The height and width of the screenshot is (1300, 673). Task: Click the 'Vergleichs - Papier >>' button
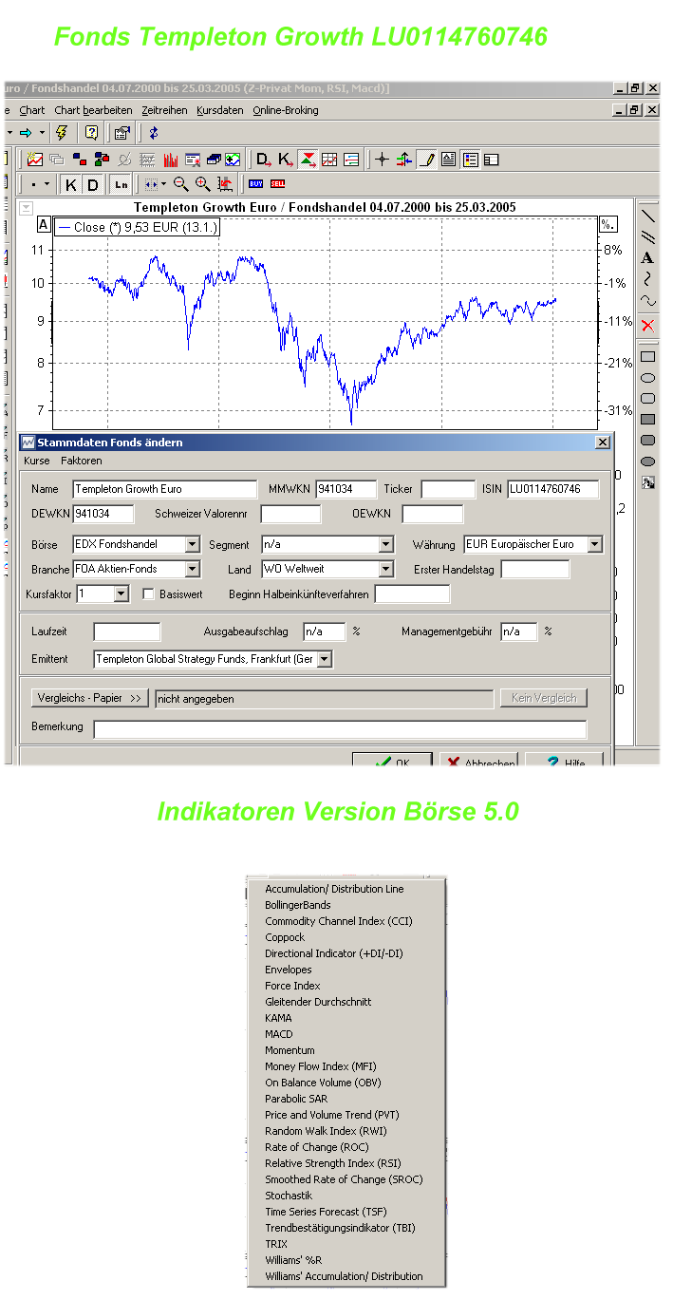click(90, 698)
